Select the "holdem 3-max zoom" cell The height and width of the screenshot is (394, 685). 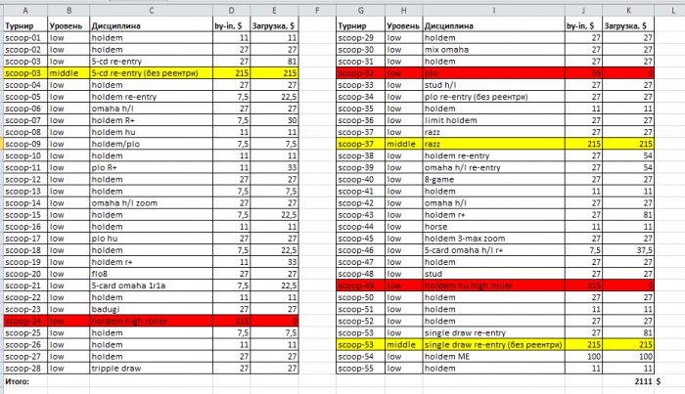coord(493,239)
